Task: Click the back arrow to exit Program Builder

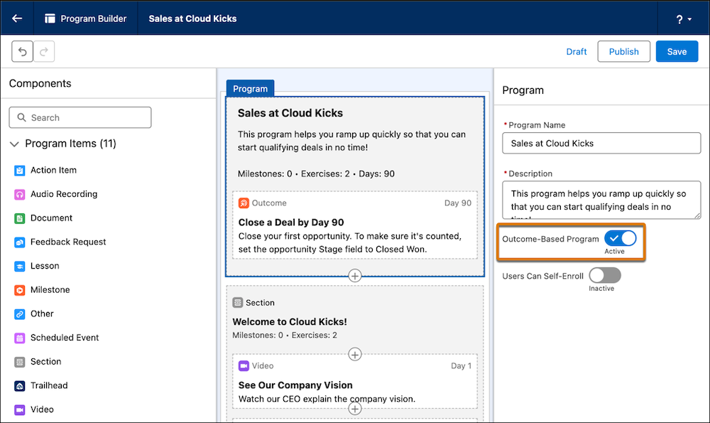Action: click(x=16, y=18)
